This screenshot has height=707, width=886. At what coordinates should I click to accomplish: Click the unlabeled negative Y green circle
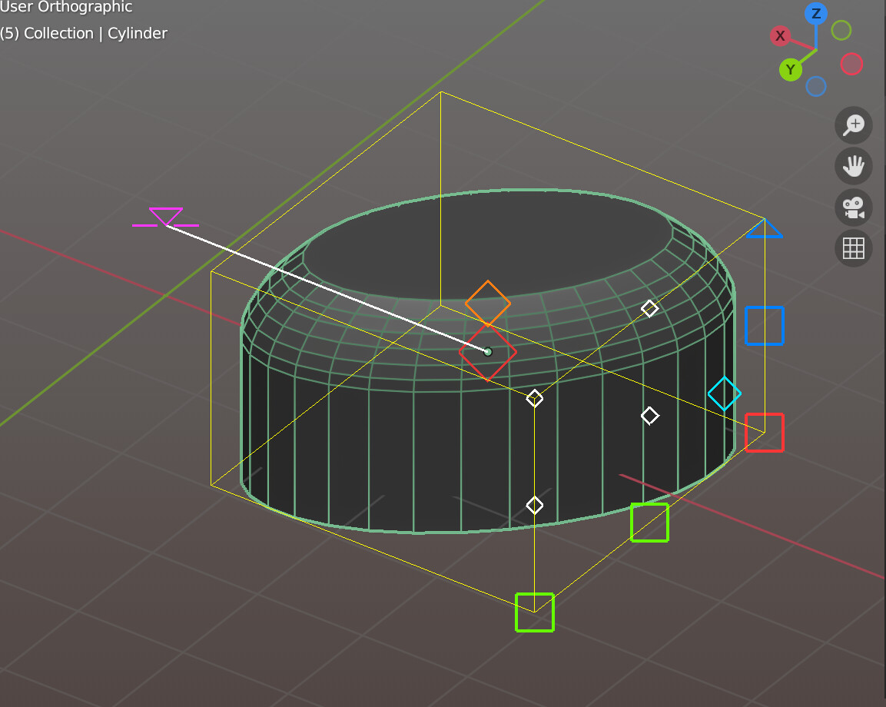(841, 30)
